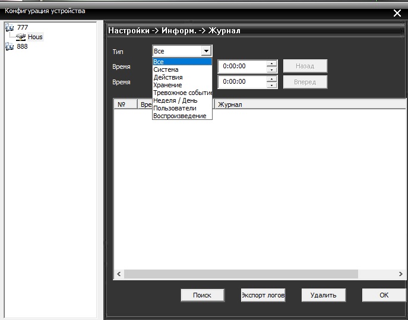
Task: Click the Журнал column header
Action: point(230,104)
